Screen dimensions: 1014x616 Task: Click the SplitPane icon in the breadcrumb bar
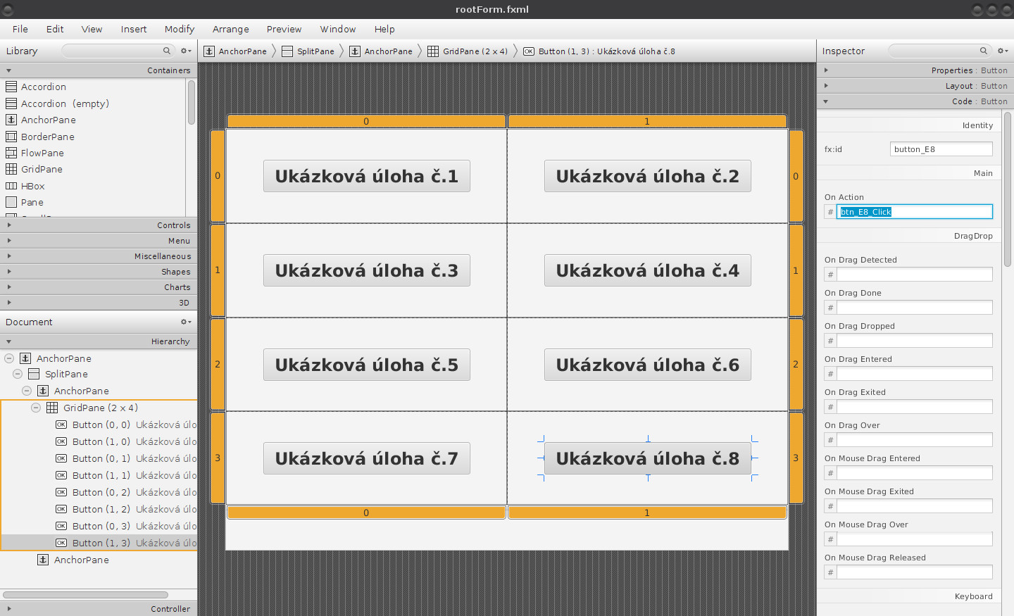[x=287, y=51]
